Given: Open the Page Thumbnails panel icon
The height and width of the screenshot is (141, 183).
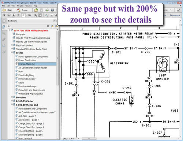Looking at the screenshot, I should (4, 21).
